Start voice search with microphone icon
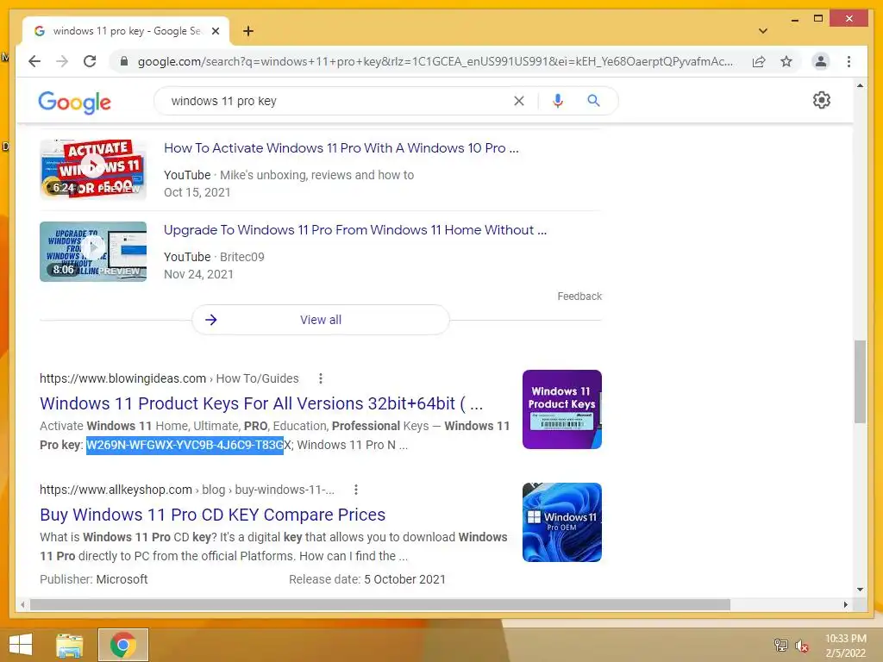The image size is (883, 662). [558, 101]
